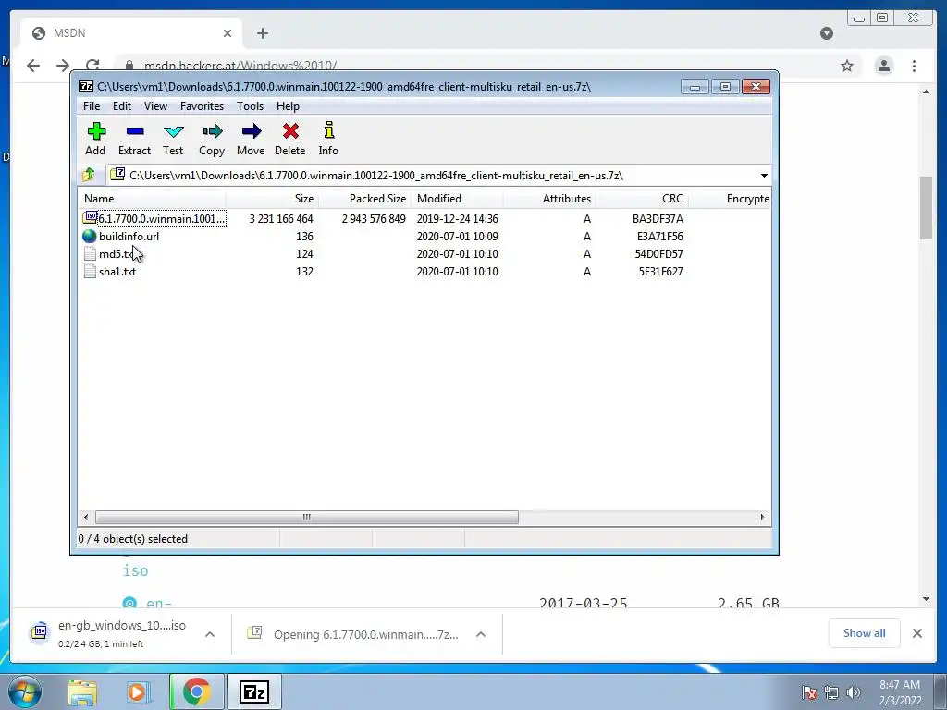Sort file list by Size column

click(x=273, y=199)
